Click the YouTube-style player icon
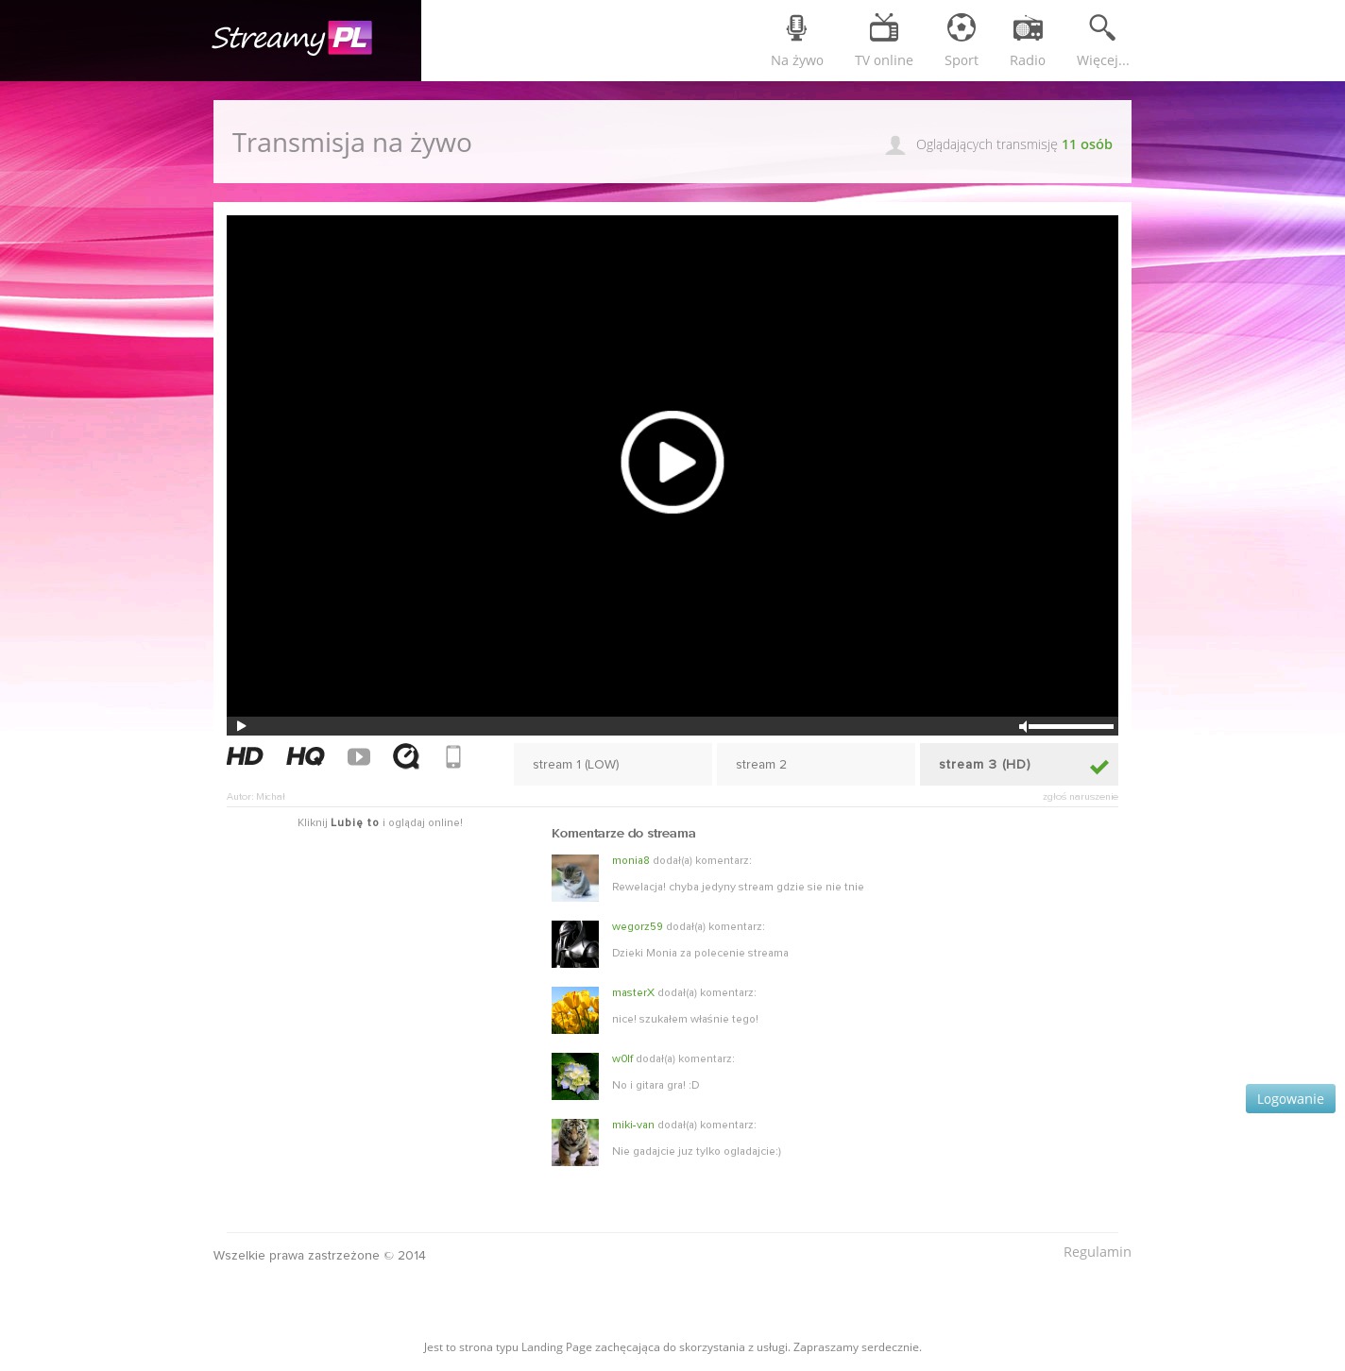This screenshot has width=1345, height=1371. coord(359,757)
